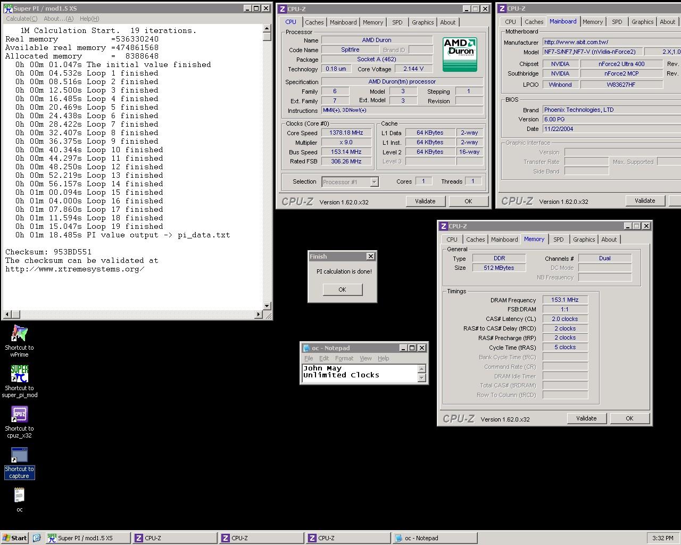Open the wPrime desktop shortcut
681x545 pixels.
19,341
